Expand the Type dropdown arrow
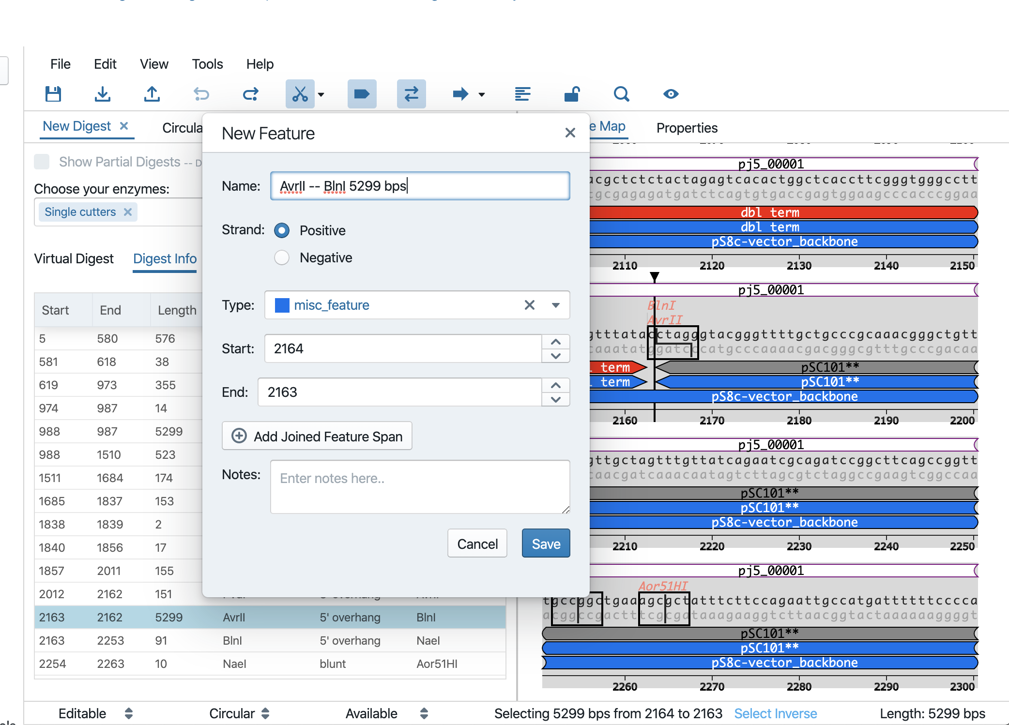Viewport: 1009px width, 725px height. 556,305
